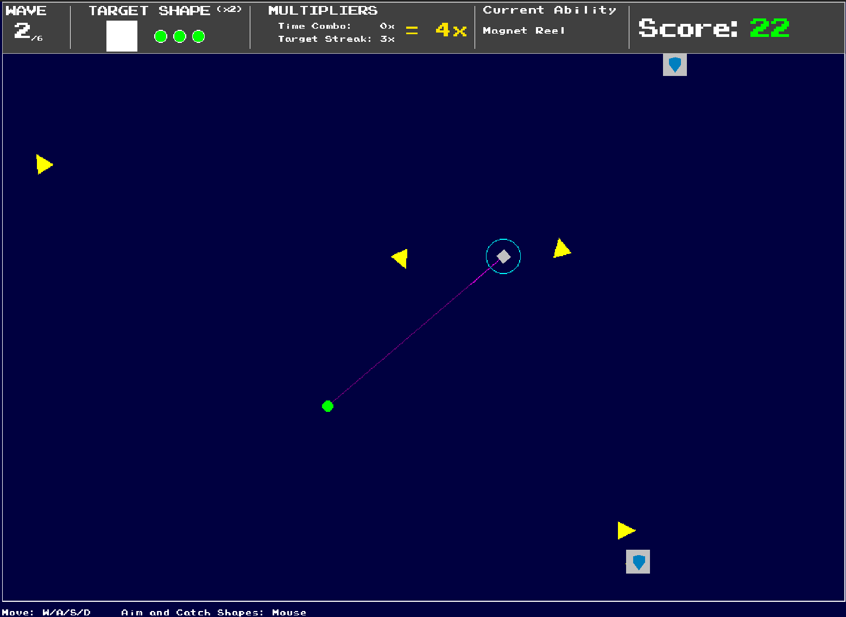Click the first green circle in the header
The height and width of the screenshot is (617, 846).
point(161,36)
